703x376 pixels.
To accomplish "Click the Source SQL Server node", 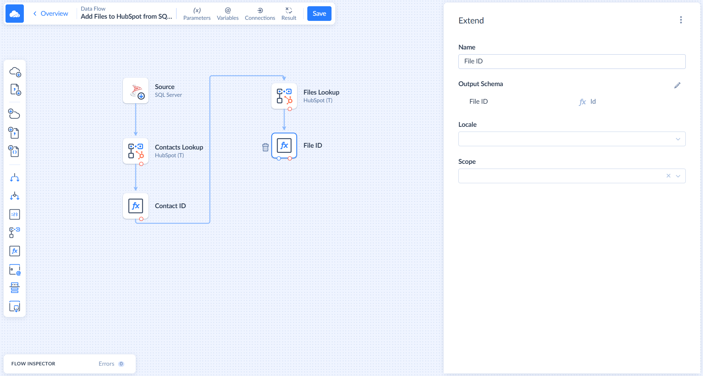I will pos(136,91).
